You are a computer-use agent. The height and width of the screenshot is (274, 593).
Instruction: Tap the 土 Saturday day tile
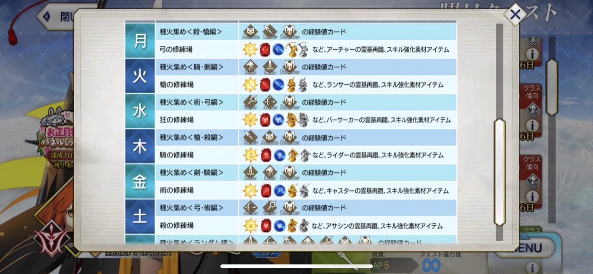click(139, 217)
